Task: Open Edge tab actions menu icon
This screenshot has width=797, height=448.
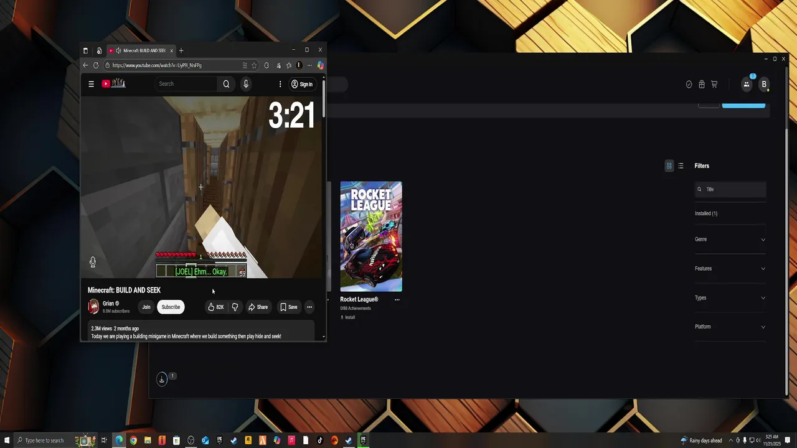Action: pos(85,50)
